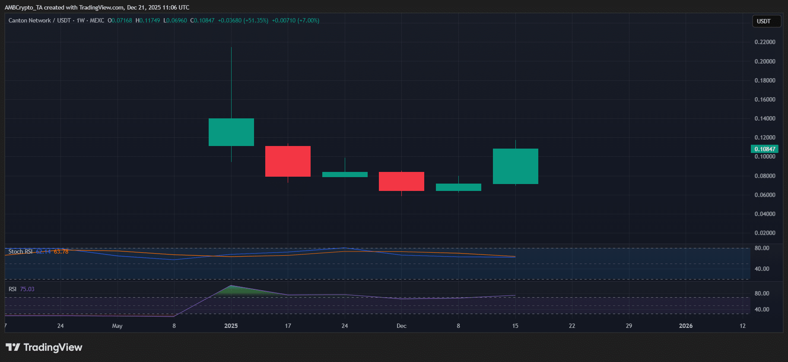
Task: Select the small green candle above date 24
Action: [x=345, y=175]
